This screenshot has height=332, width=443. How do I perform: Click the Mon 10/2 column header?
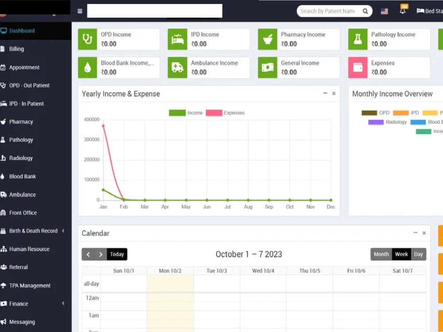click(170, 271)
